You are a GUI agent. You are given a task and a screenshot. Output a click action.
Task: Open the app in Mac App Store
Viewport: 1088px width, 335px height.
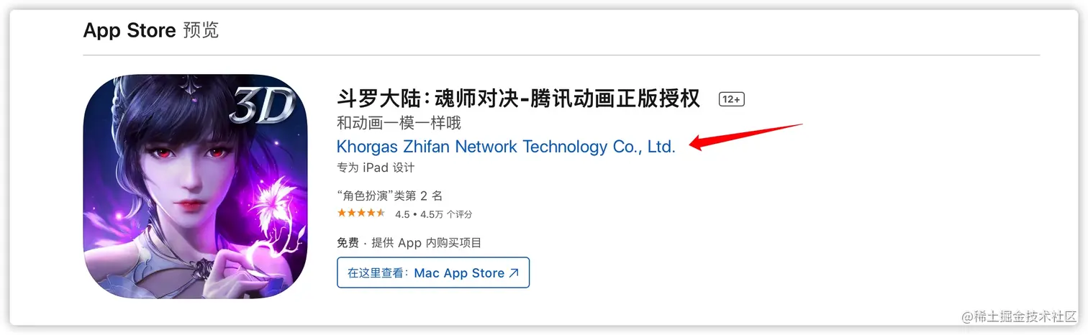pos(433,272)
